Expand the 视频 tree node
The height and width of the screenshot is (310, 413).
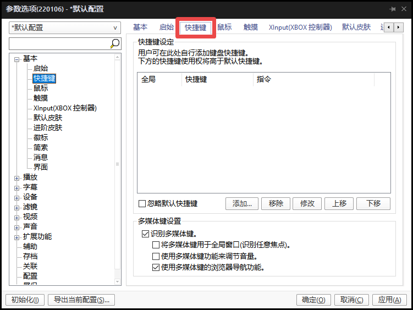click(16, 218)
